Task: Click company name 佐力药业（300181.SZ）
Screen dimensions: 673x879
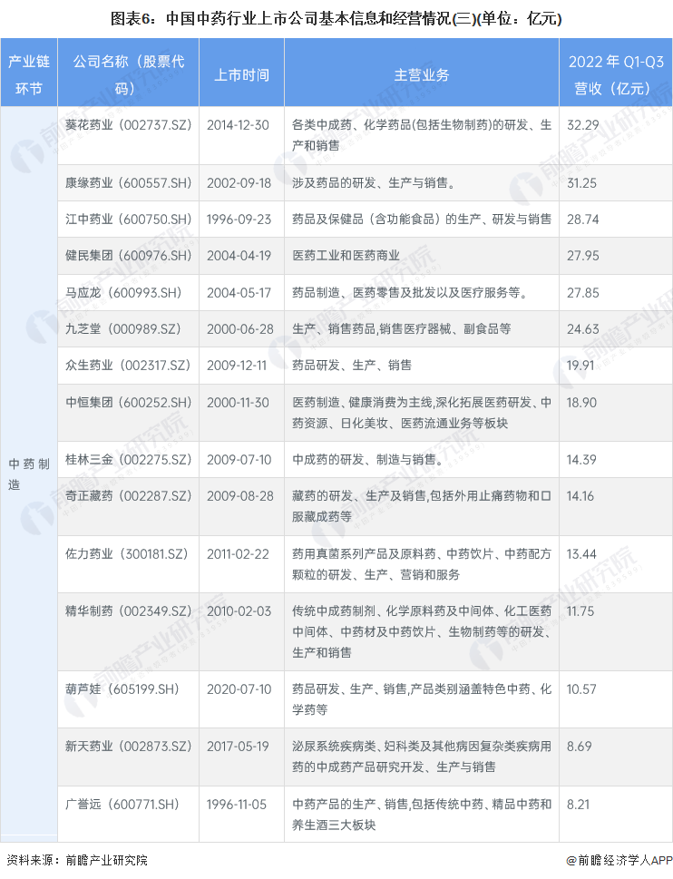Action: [x=127, y=554]
